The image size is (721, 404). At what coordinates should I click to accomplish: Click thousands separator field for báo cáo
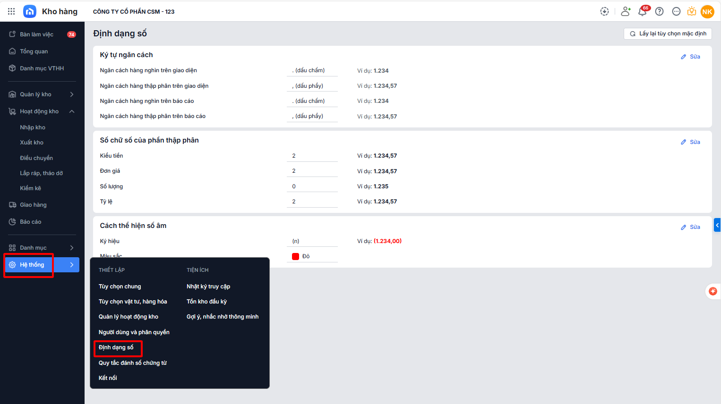click(312, 101)
